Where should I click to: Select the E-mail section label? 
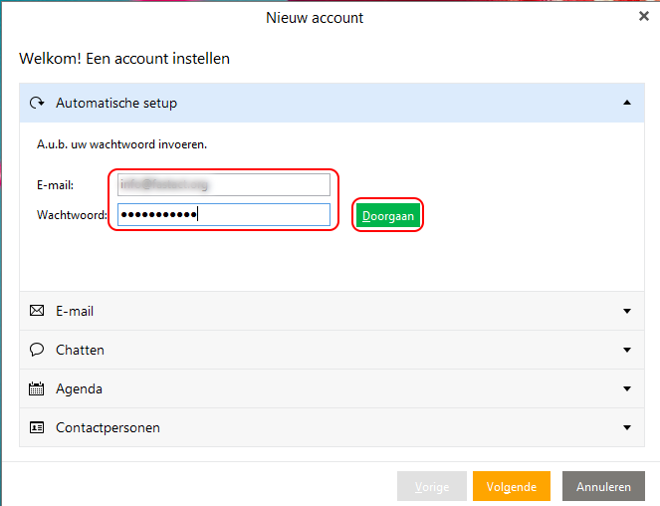tap(75, 311)
